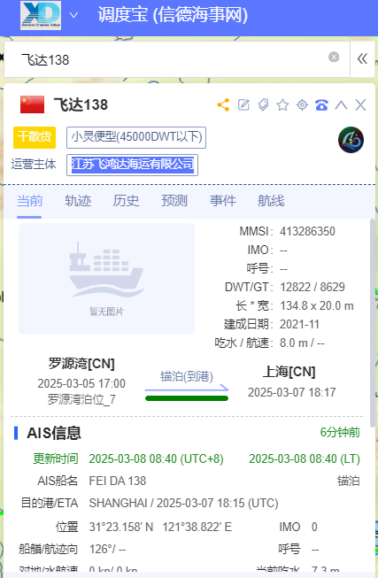The width and height of the screenshot is (378, 578).
Task: Click the tag label icon
Action: pyautogui.click(x=263, y=105)
